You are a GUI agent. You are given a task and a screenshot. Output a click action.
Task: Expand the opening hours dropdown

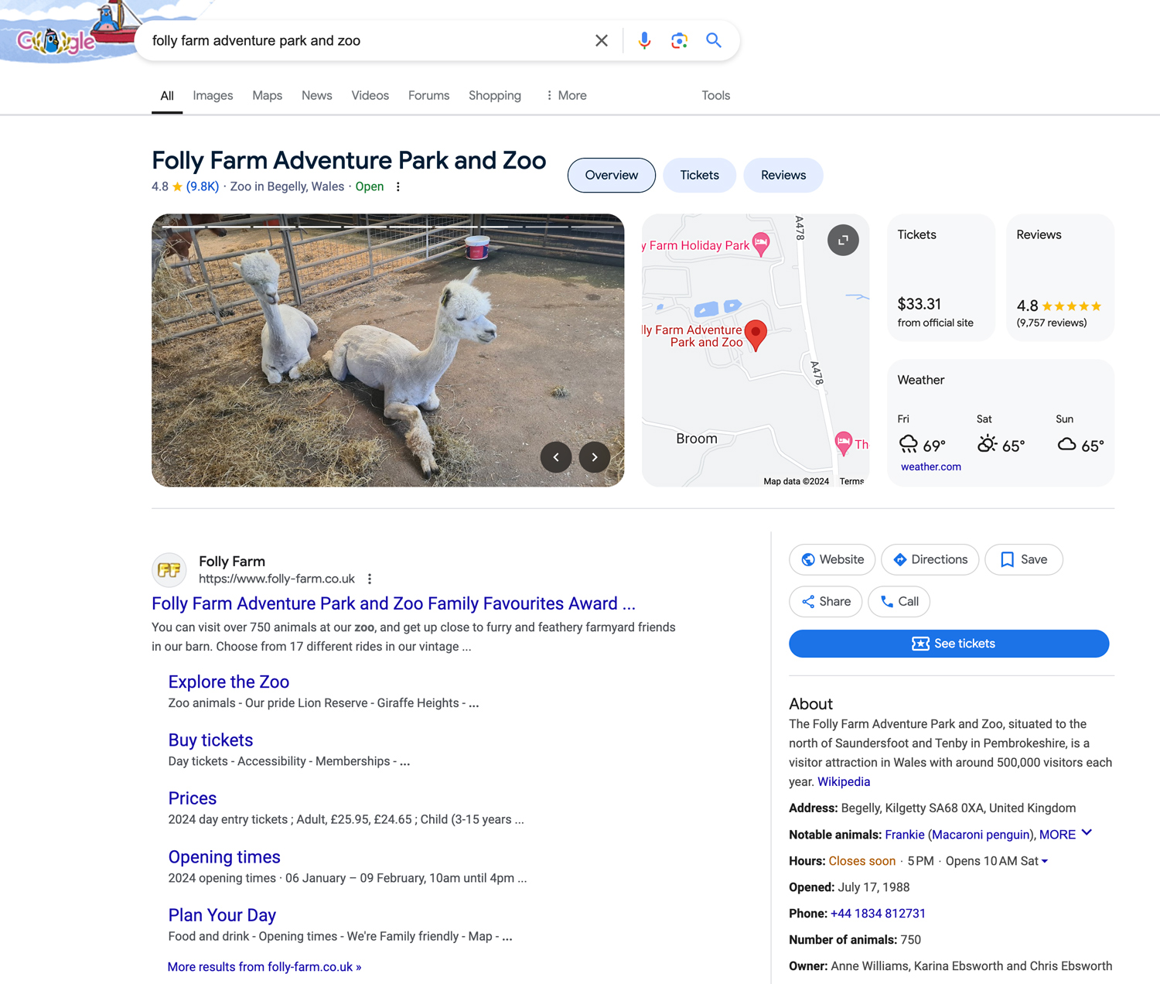[x=1046, y=861]
